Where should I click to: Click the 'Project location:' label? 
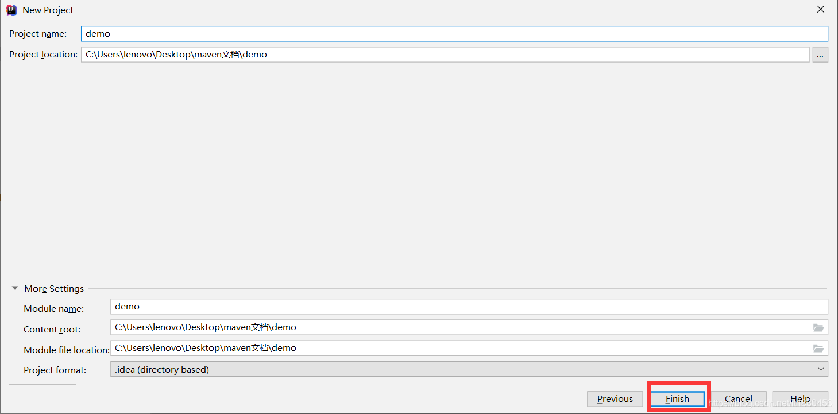tap(43, 55)
